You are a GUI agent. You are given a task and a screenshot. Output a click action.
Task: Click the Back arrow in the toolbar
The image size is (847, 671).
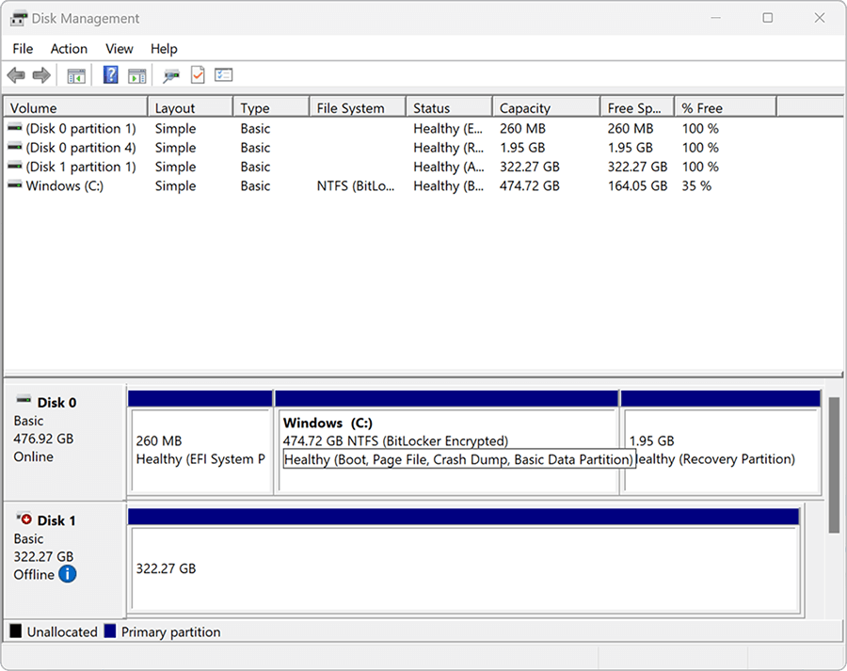[x=16, y=75]
